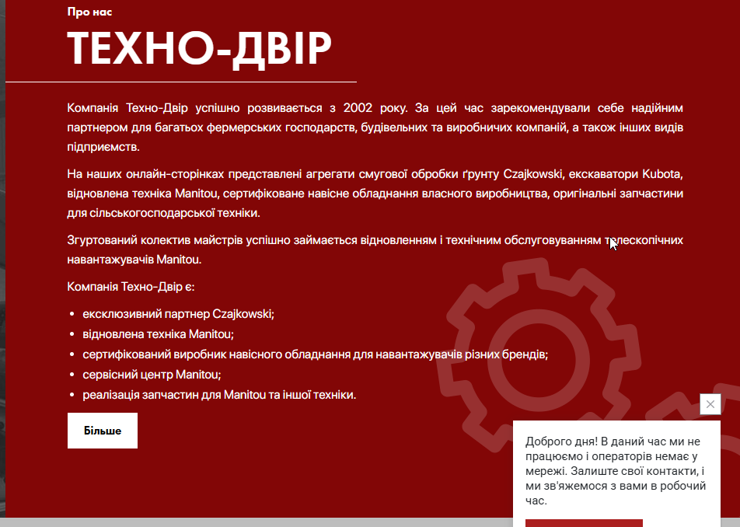740x527 pixels.
Task: Click list item "сервісний центр Manitou;"
Action: pyautogui.click(x=152, y=375)
